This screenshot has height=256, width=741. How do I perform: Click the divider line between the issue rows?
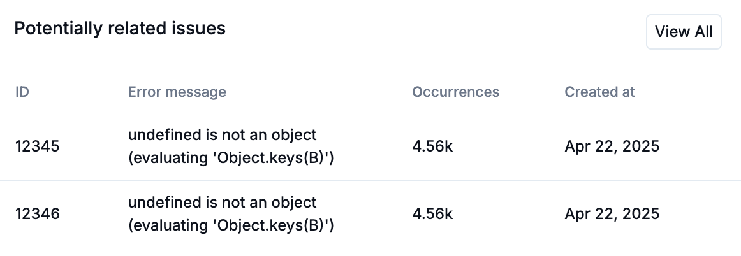370,180
